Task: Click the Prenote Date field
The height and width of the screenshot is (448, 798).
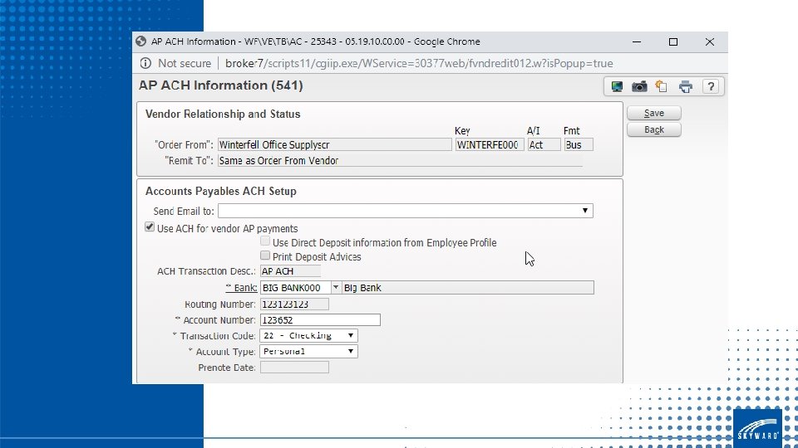Action: point(294,368)
